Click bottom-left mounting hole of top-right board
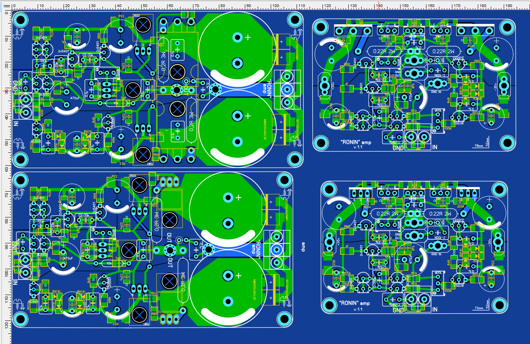Viewport: 530px width, 344px height. click(321, 142)
